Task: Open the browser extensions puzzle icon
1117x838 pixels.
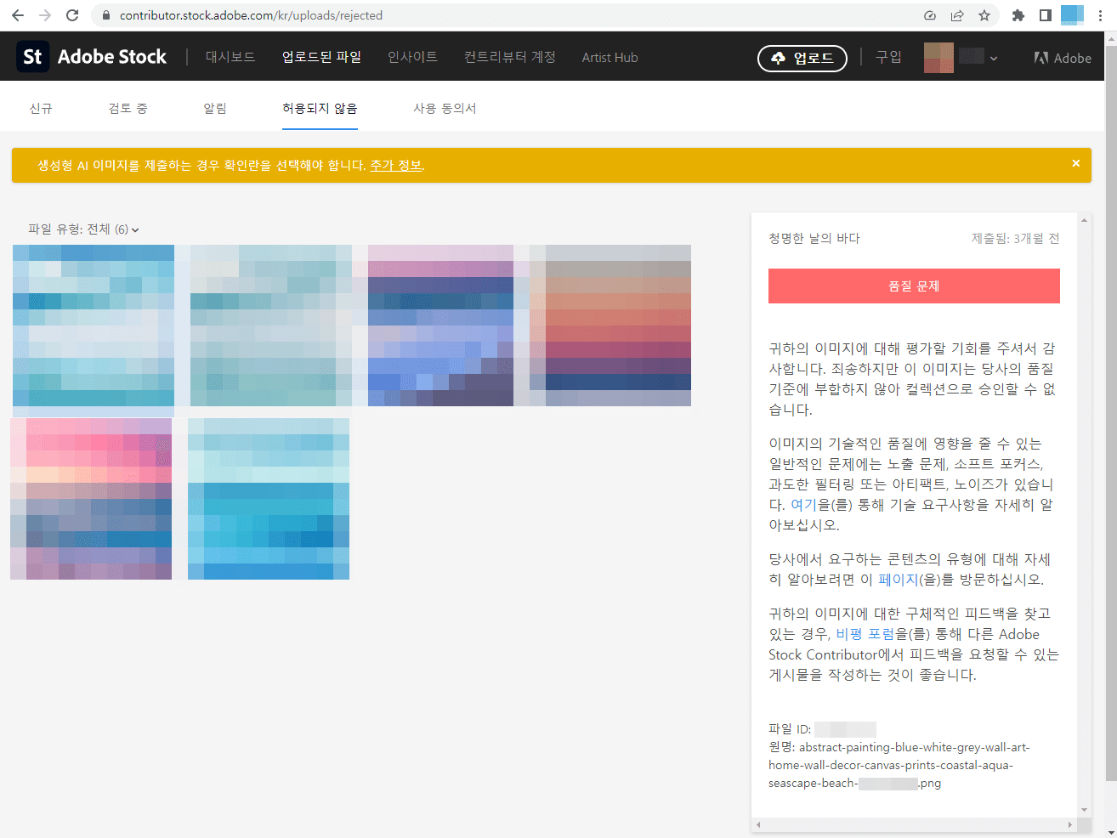Action: (x=1018, y=15)
